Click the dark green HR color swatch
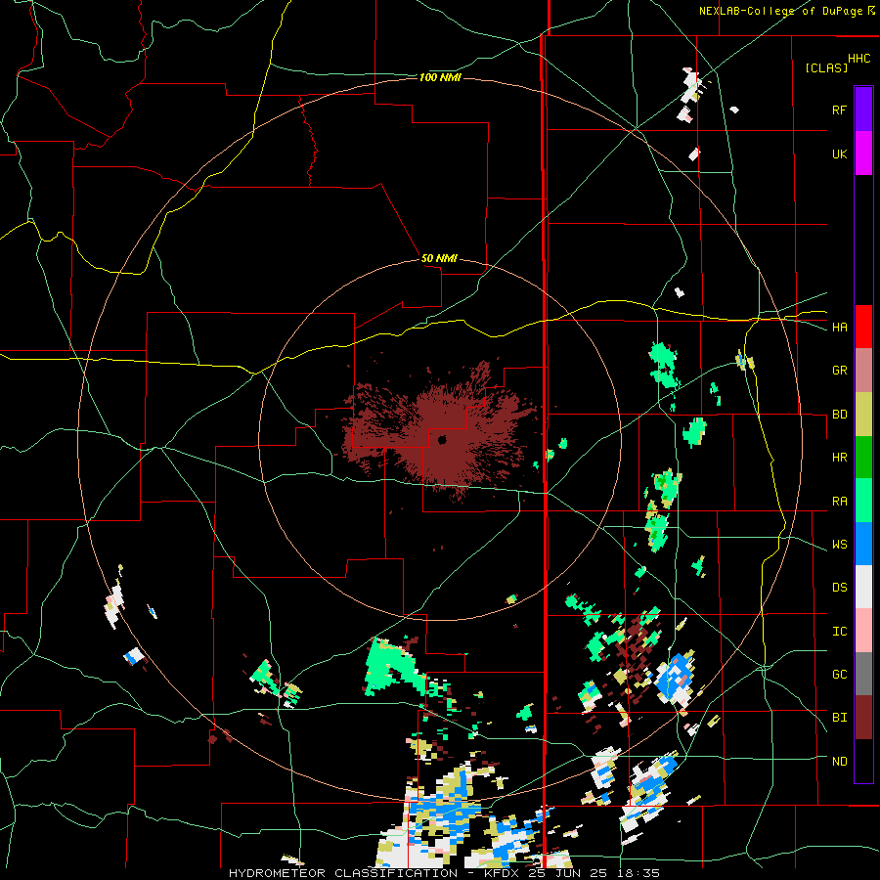Image resolution: width=880 pixels, height=880 pixels. tap(863, 458)
